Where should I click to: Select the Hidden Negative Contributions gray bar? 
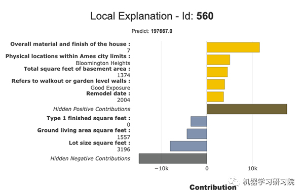pos(173,159)
